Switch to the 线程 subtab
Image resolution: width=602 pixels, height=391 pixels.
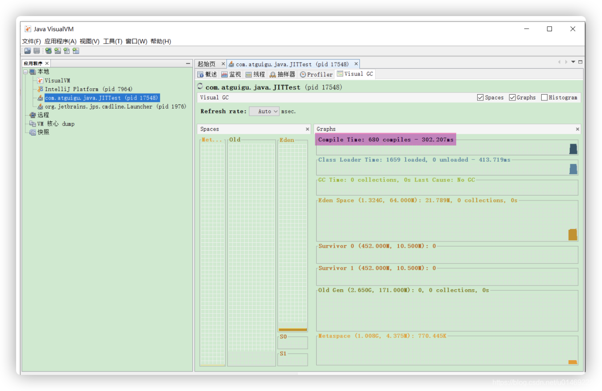click(255, 75)
